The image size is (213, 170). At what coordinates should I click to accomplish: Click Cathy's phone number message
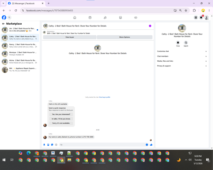click(x=71, y=137)
